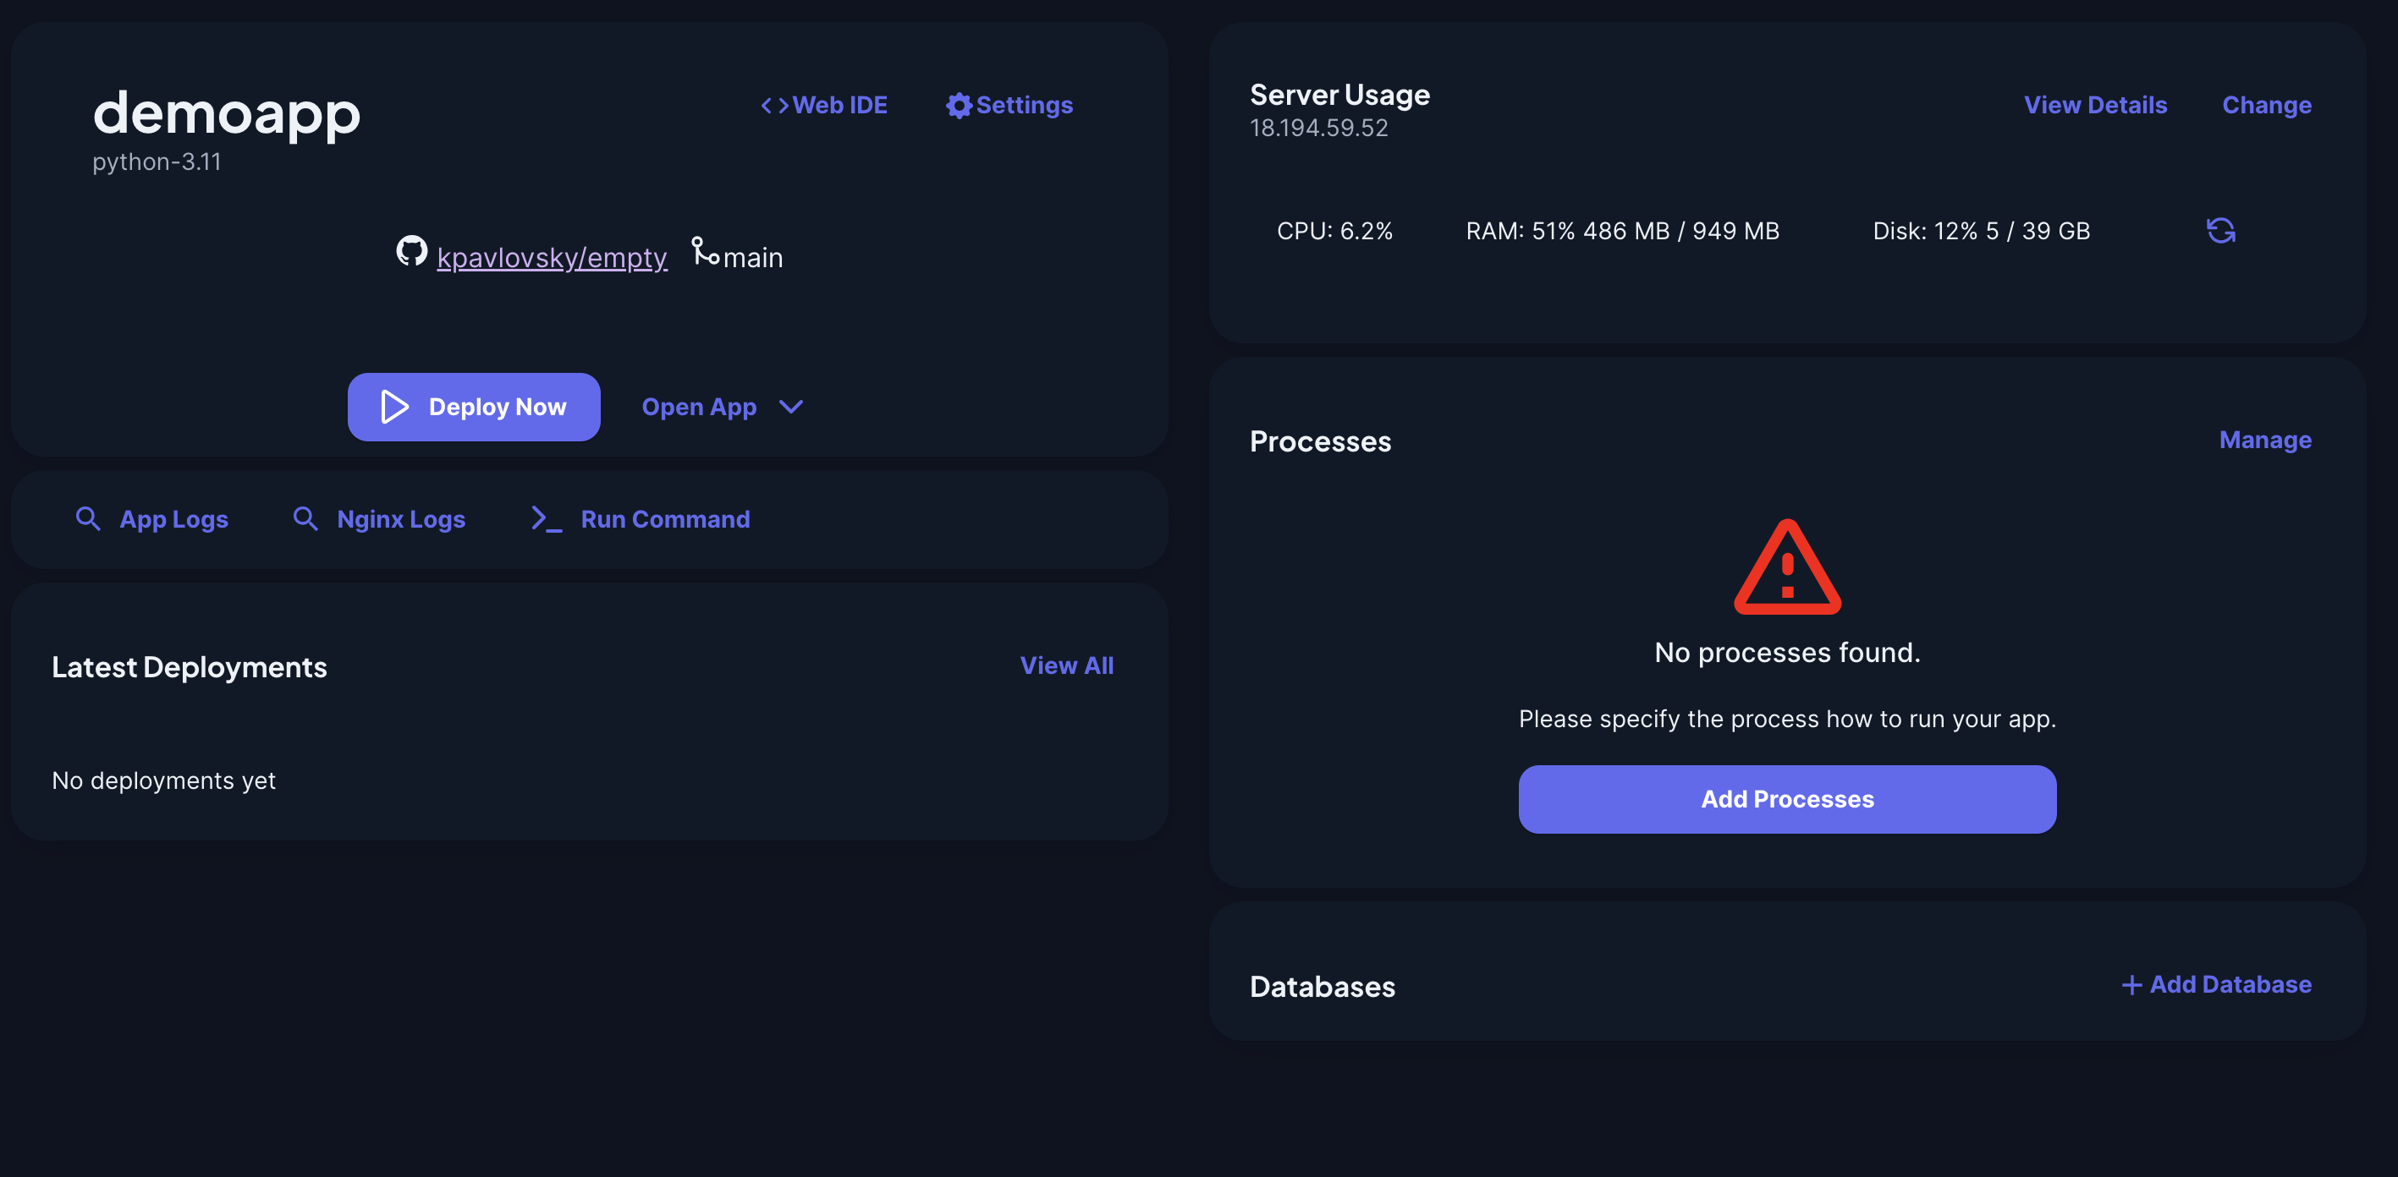Open the Run Command text link
The width and height of the screenshot is (2398, 1177).
point(665,519)
